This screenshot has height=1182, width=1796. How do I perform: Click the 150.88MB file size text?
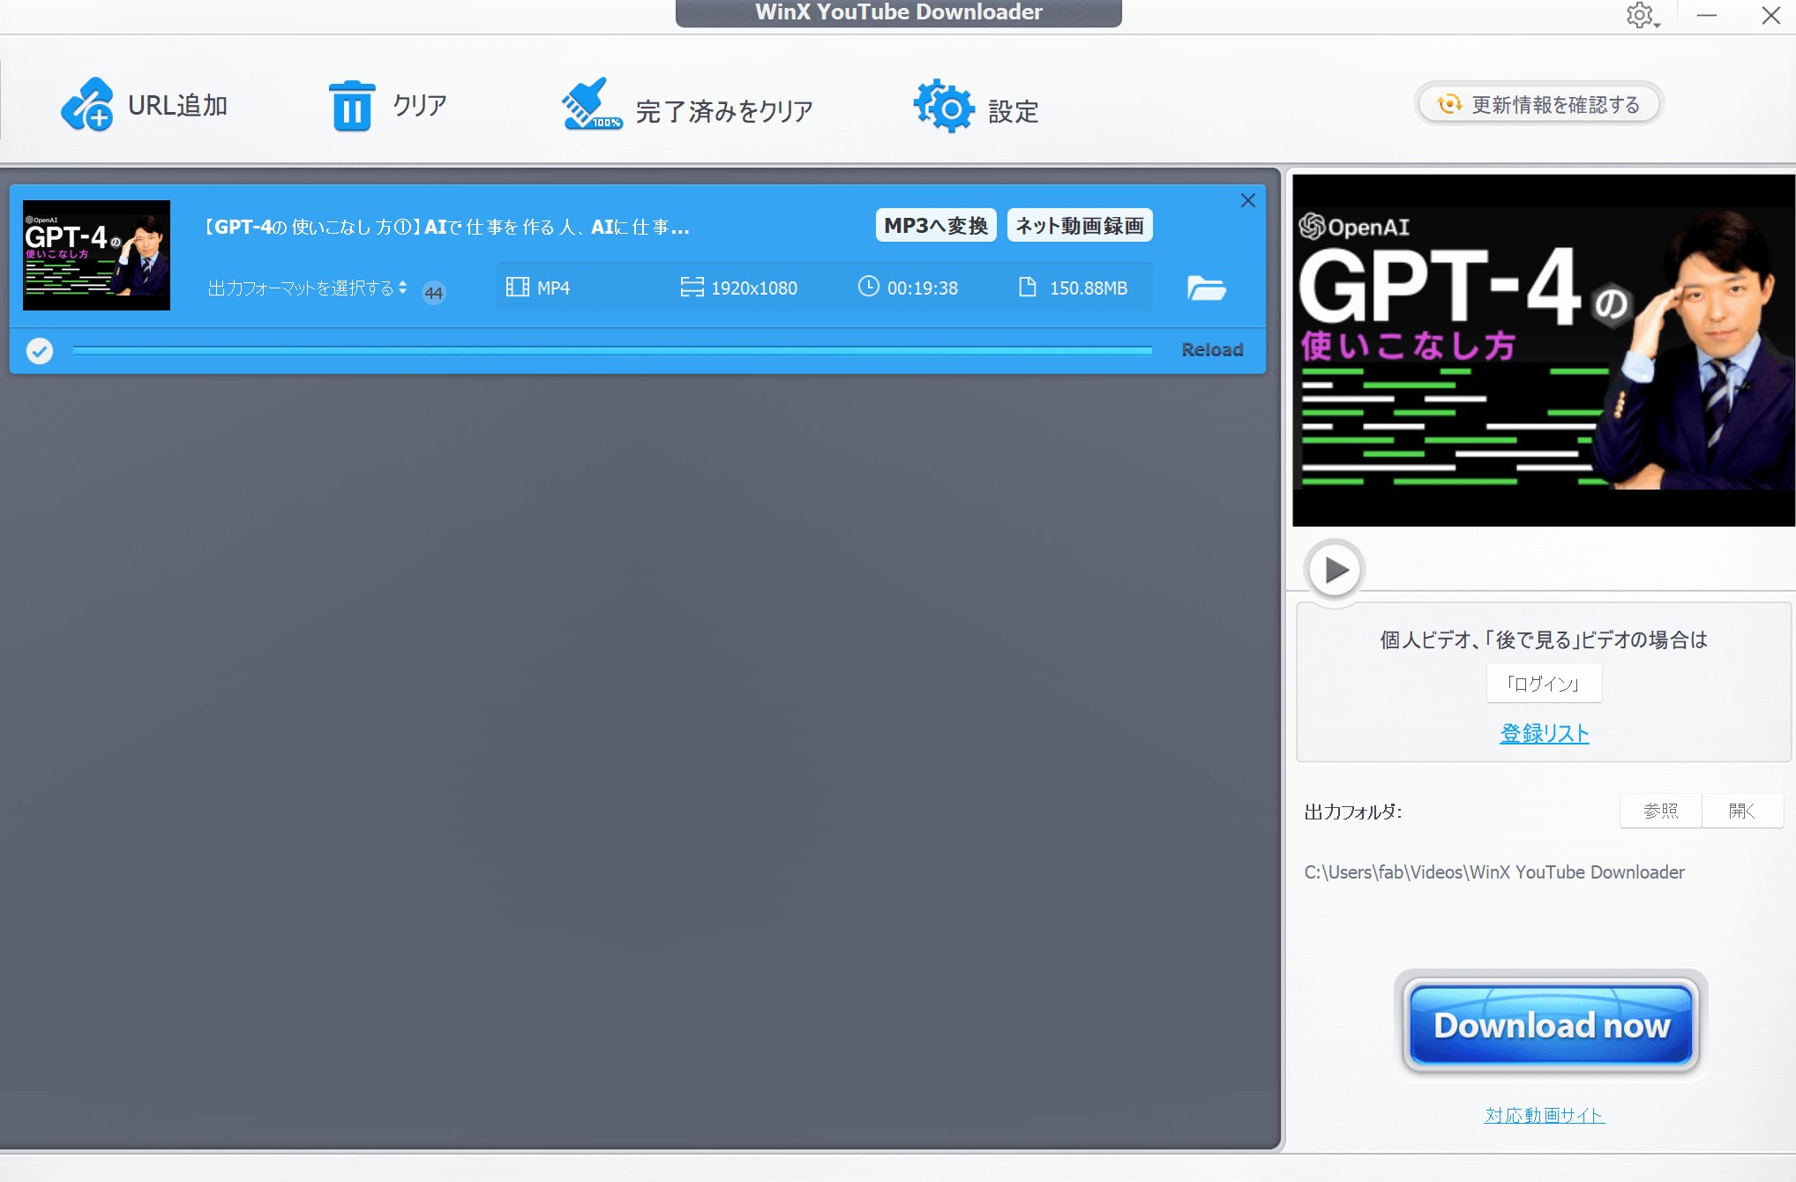[x=1088, y=288]
